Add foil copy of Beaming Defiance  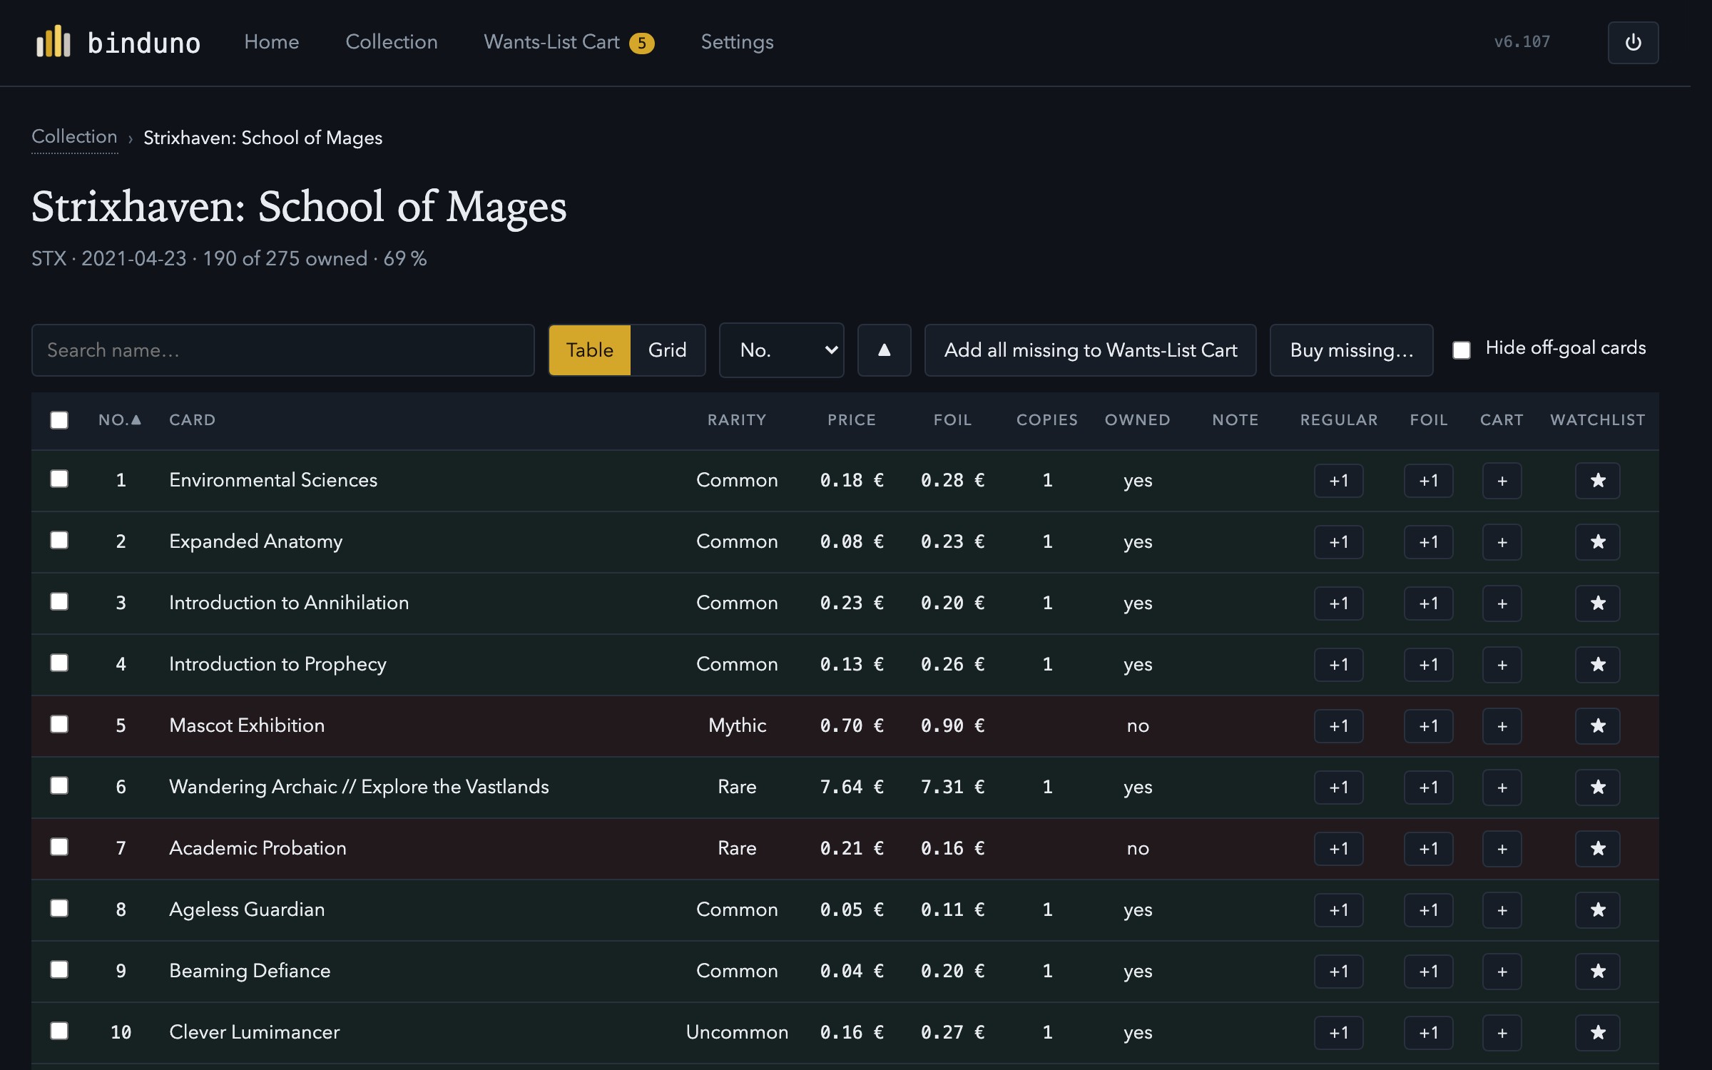click(x=1429, y=972)
